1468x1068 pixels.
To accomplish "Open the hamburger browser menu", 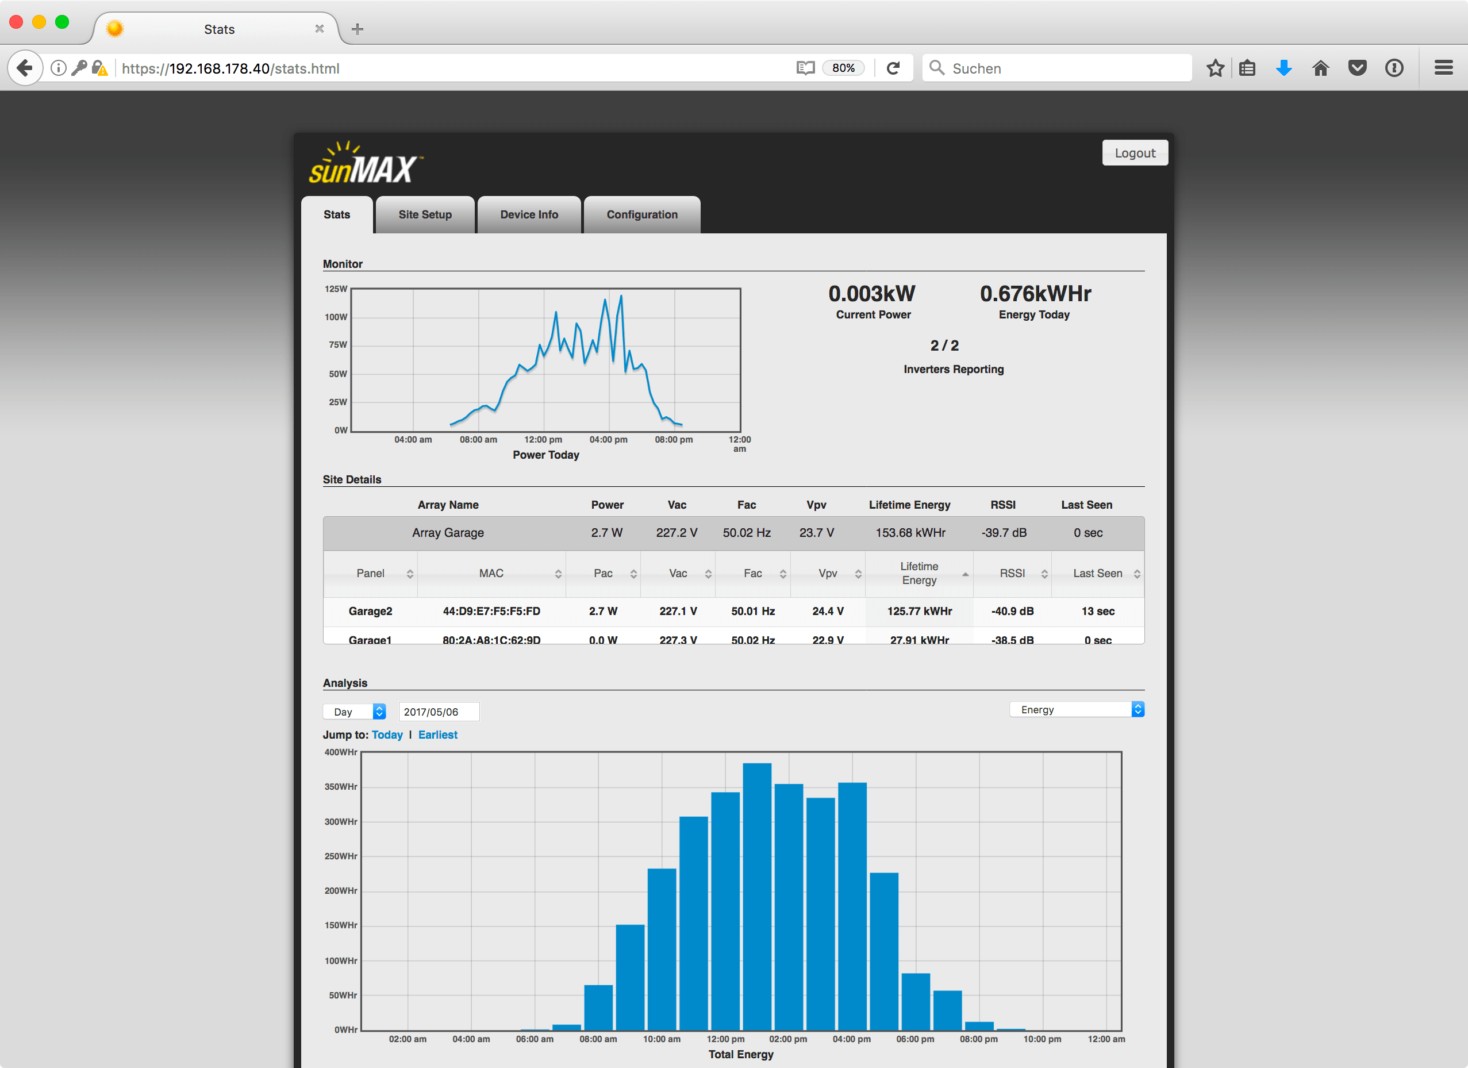I will 1444,68.
